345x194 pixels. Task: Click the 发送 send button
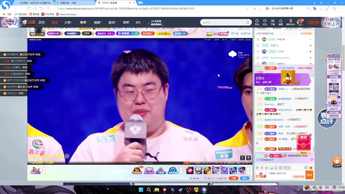(x=309, y=175)
